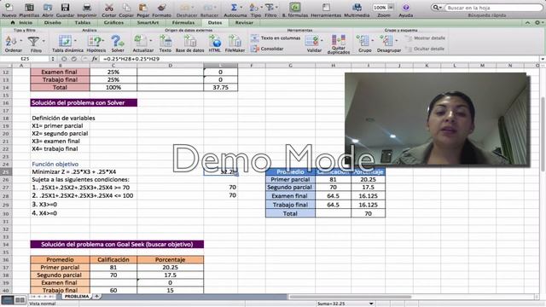
Task: Collapse the ribbon with the chevron
Action: pyautogui.click(x=528, y=23)
